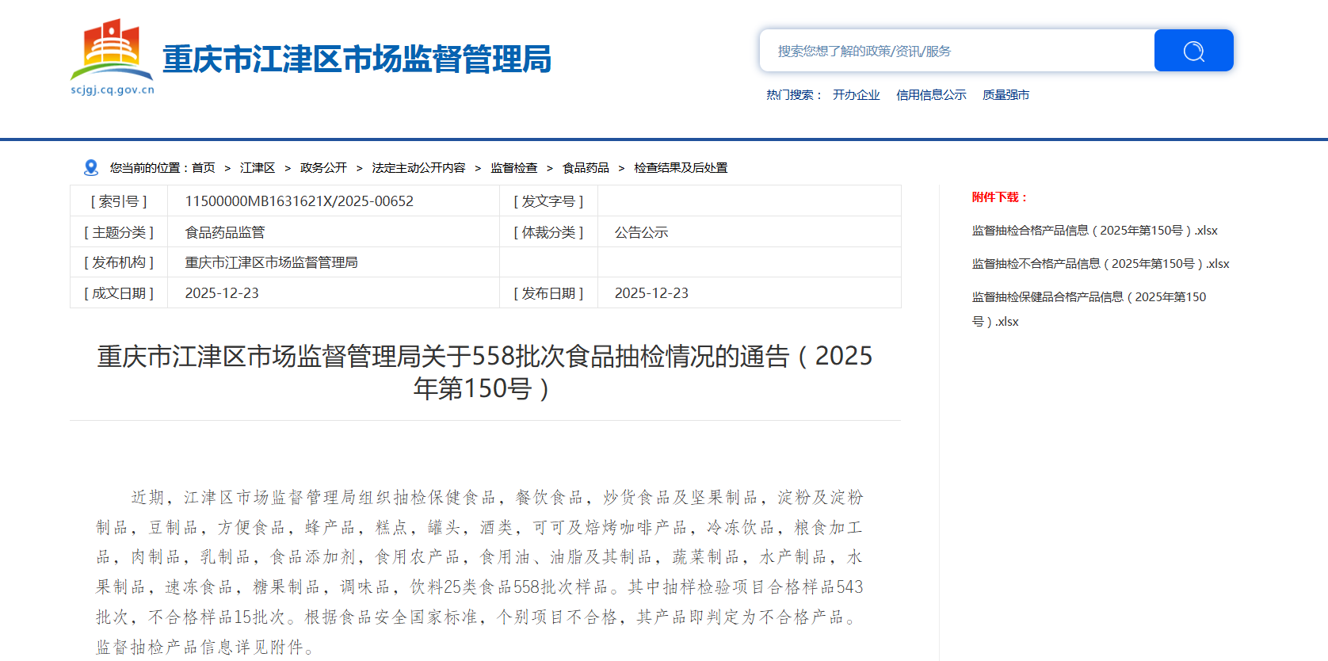
Task: Open the 质量强市 hot search link
Action: click(x=1006, y=94)
